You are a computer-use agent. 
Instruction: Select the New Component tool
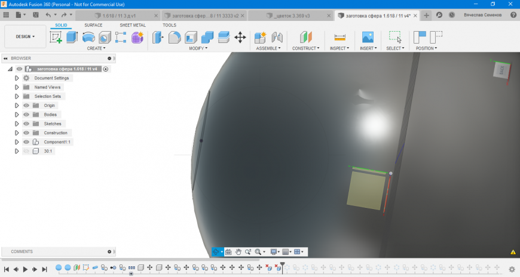(261, 37)
